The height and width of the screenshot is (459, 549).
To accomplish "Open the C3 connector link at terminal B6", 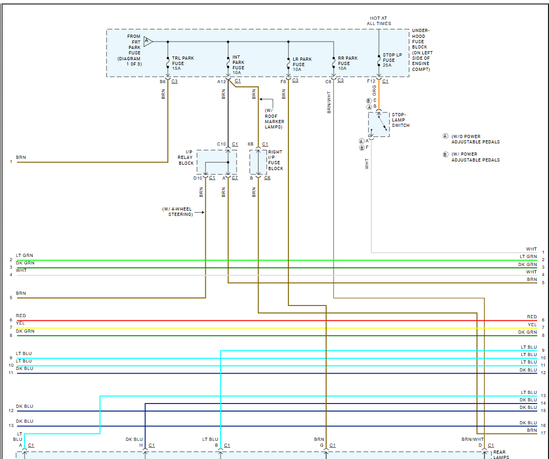I will pos(174,81).
